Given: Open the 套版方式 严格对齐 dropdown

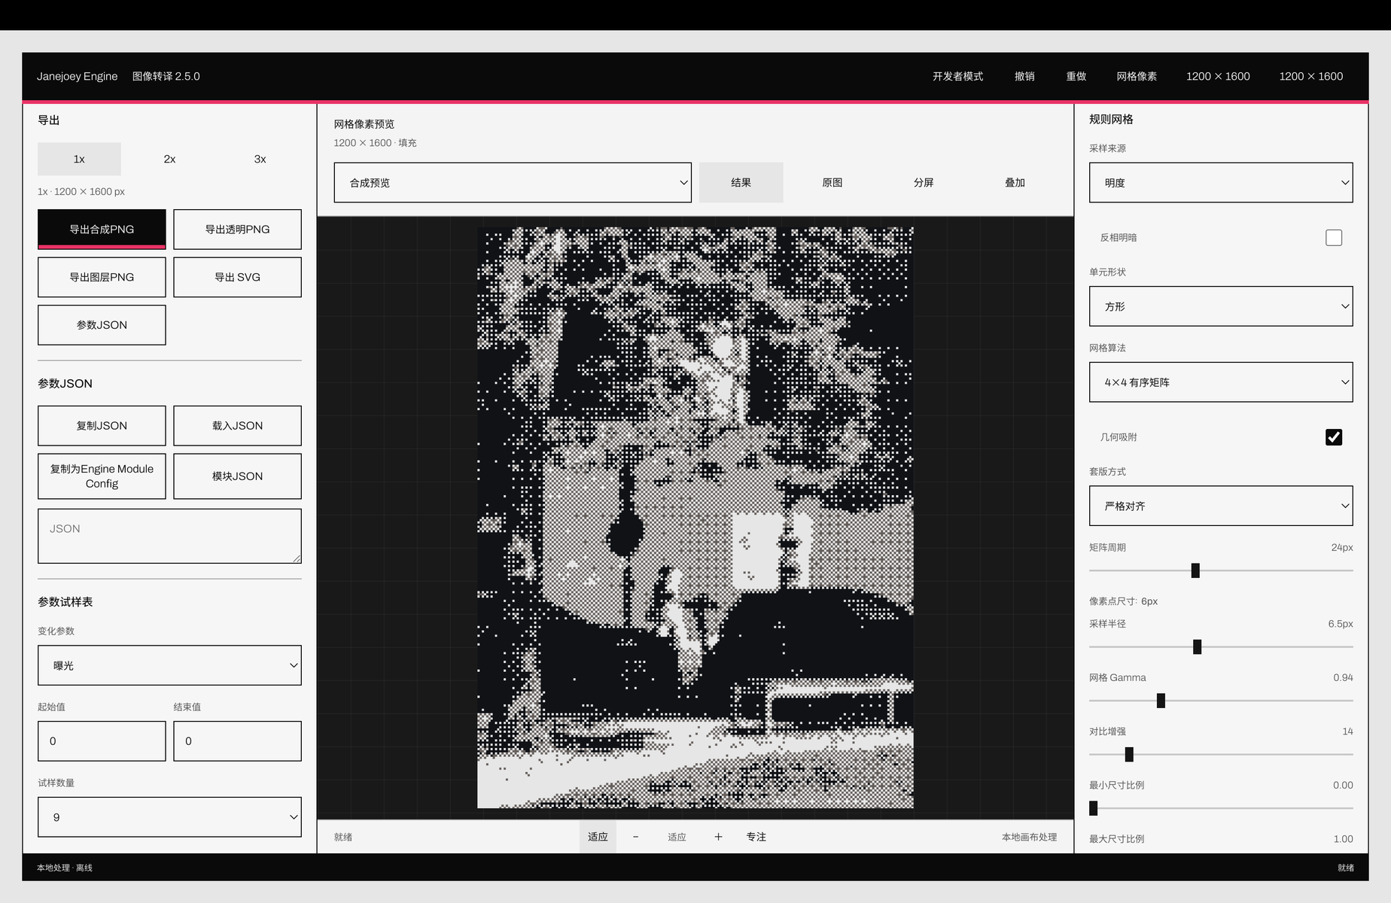Looking at the screenshot, I should (1221, 506).
